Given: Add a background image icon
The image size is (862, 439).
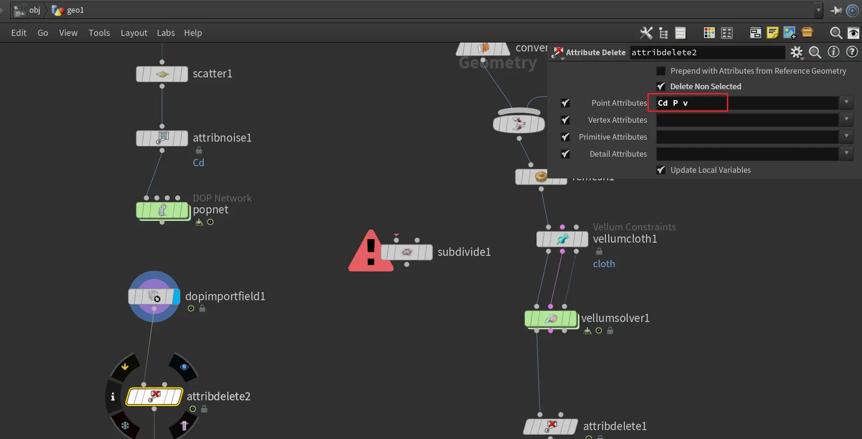Looking at the screenshot, I should [x=790, y=33].
